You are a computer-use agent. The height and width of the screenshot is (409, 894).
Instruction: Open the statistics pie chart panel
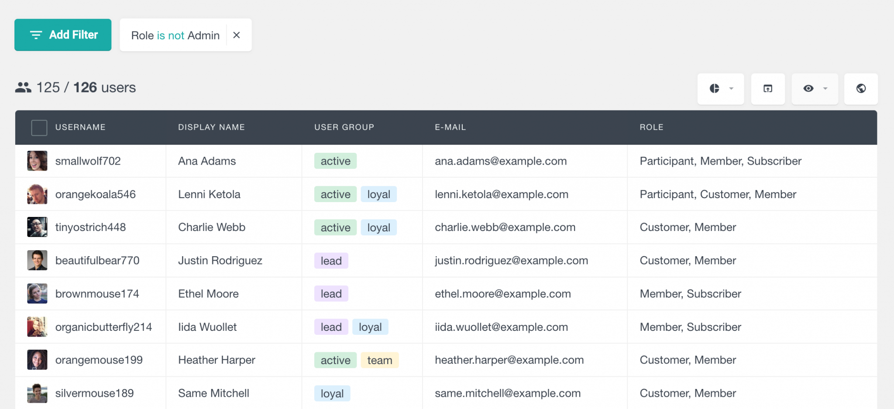[x=715, y=88]
